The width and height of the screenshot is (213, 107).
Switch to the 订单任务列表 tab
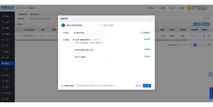click(x=23, y=14)
